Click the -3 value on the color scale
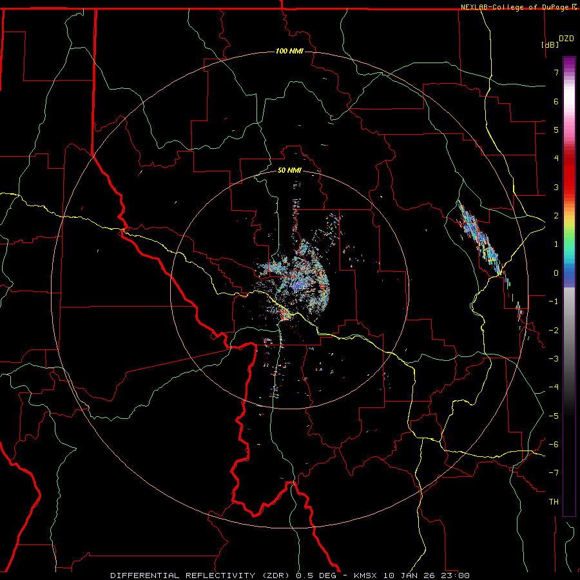The image size is (580, 580). tap(554, 359)
